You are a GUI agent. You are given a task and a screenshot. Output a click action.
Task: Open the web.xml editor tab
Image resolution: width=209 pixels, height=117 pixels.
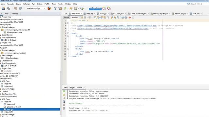click(196, 14)
